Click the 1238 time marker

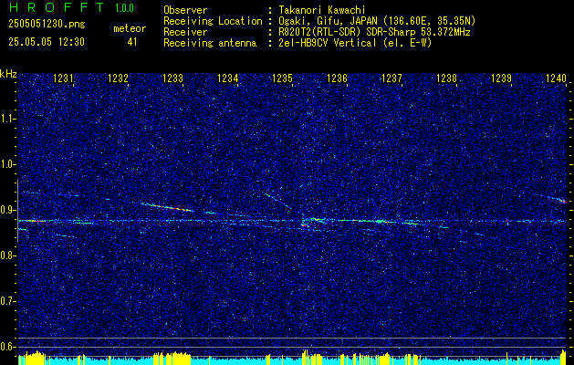click(446, 78)
